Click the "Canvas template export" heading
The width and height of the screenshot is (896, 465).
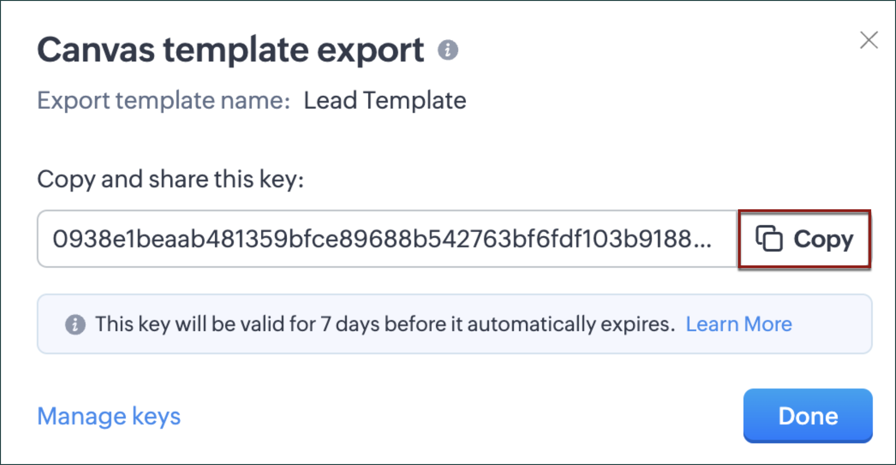pyautogui.click(x=230, y=50)
